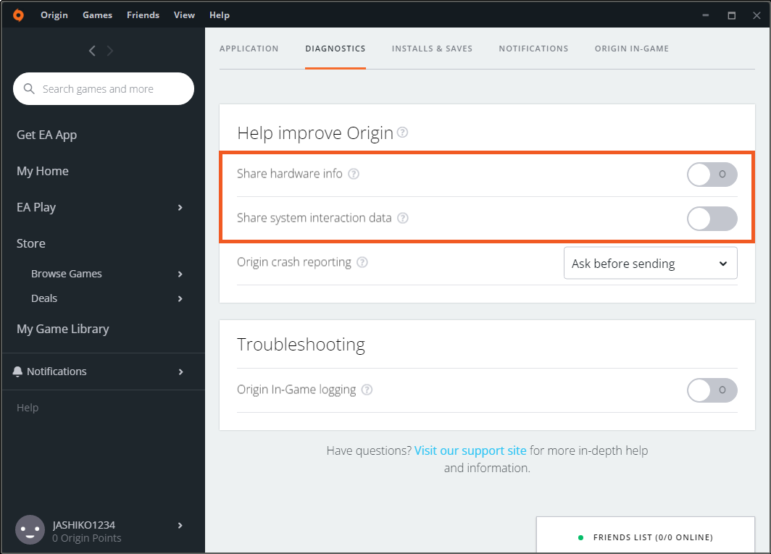
Task: Switch to the Application tab
Action: pos(249,49)
